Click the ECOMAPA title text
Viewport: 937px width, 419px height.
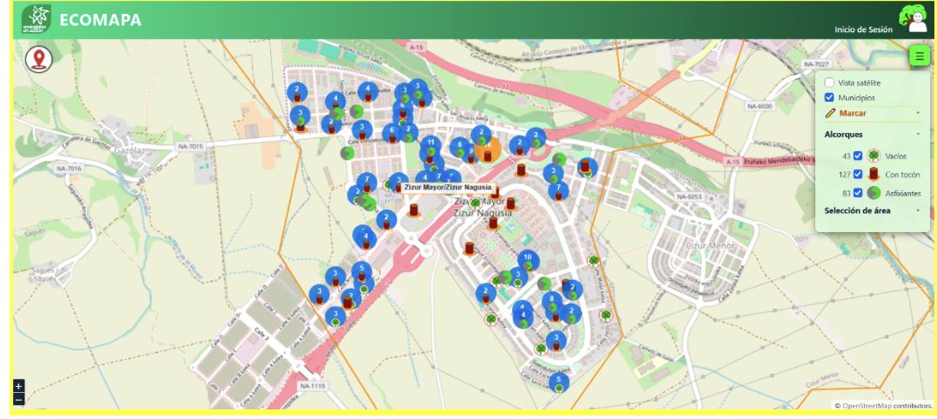pyautogui.click(x=101, y=20)
